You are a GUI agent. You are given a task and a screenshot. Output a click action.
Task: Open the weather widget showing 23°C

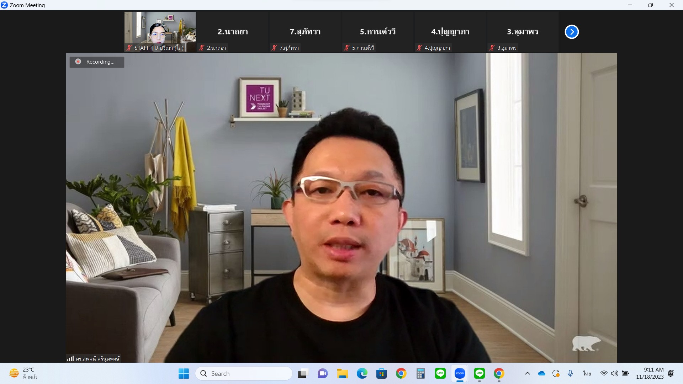[x=24, y=373]
